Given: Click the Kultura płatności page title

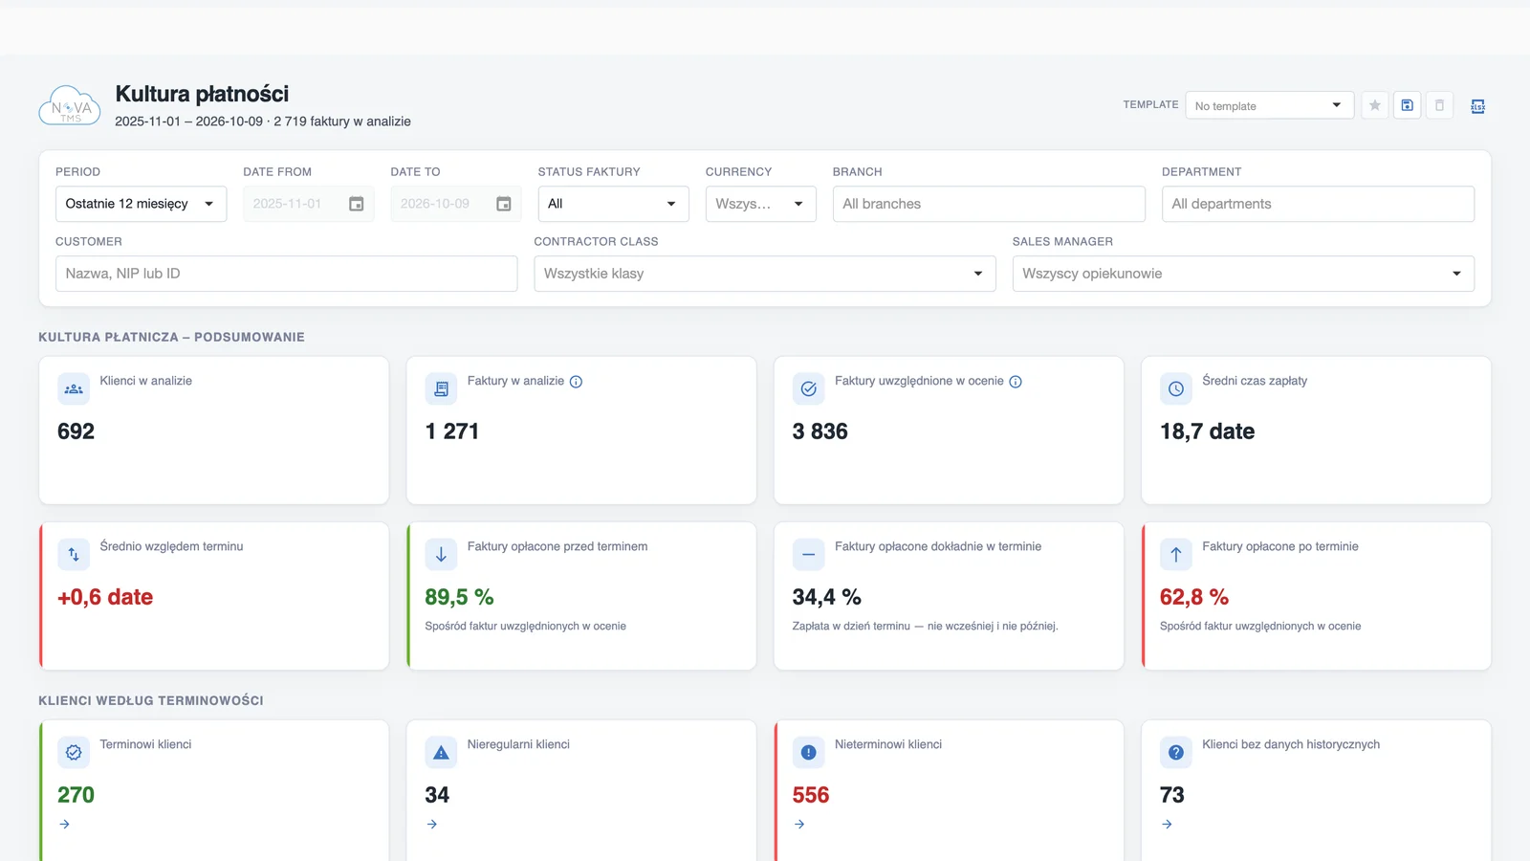Looking at the screenshot, I should click(x=202, y=94).
